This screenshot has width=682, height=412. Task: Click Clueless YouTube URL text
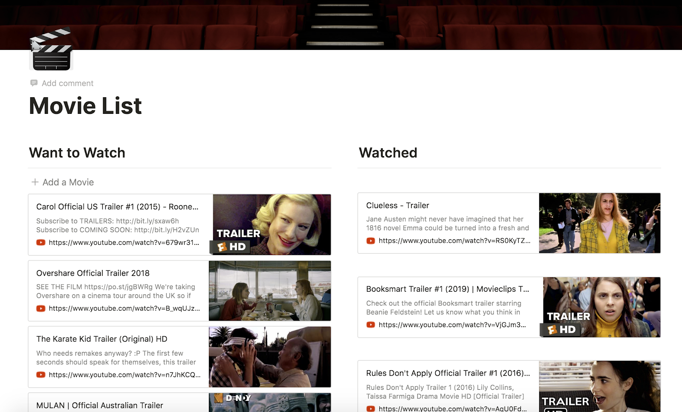[455, 241]
